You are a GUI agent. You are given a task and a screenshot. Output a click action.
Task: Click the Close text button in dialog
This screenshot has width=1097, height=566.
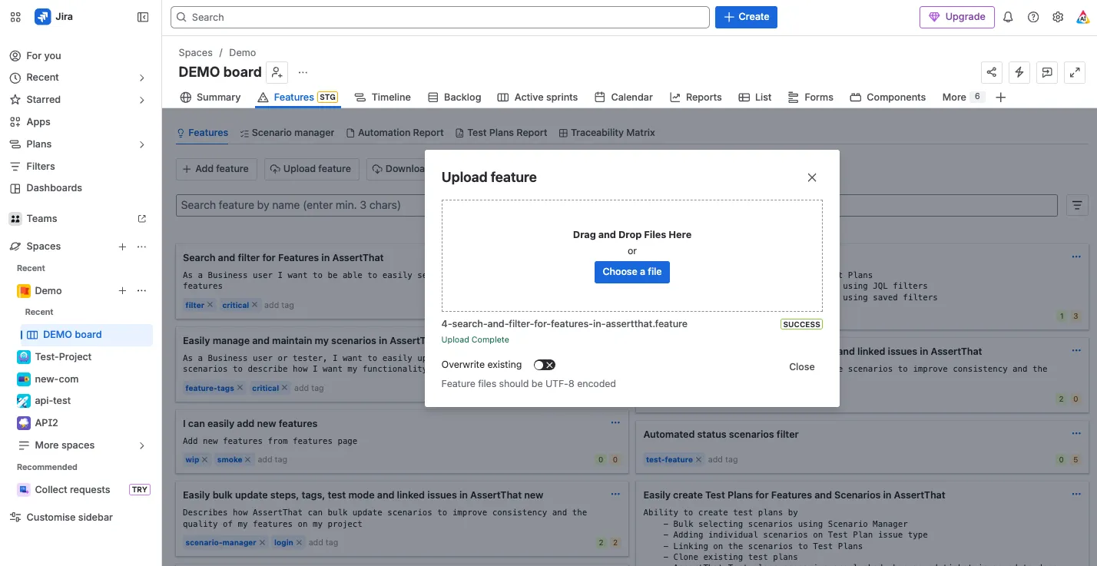click(x=802, y=367)
